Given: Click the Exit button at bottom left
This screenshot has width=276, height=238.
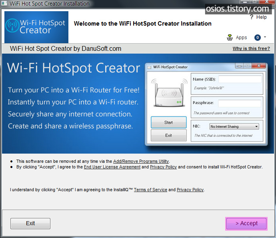Looking at the screenshot, I should click(30, 223).
